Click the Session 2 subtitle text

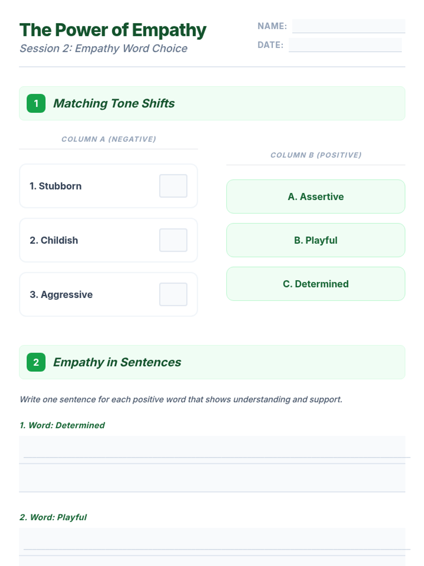tap(104, 48)
